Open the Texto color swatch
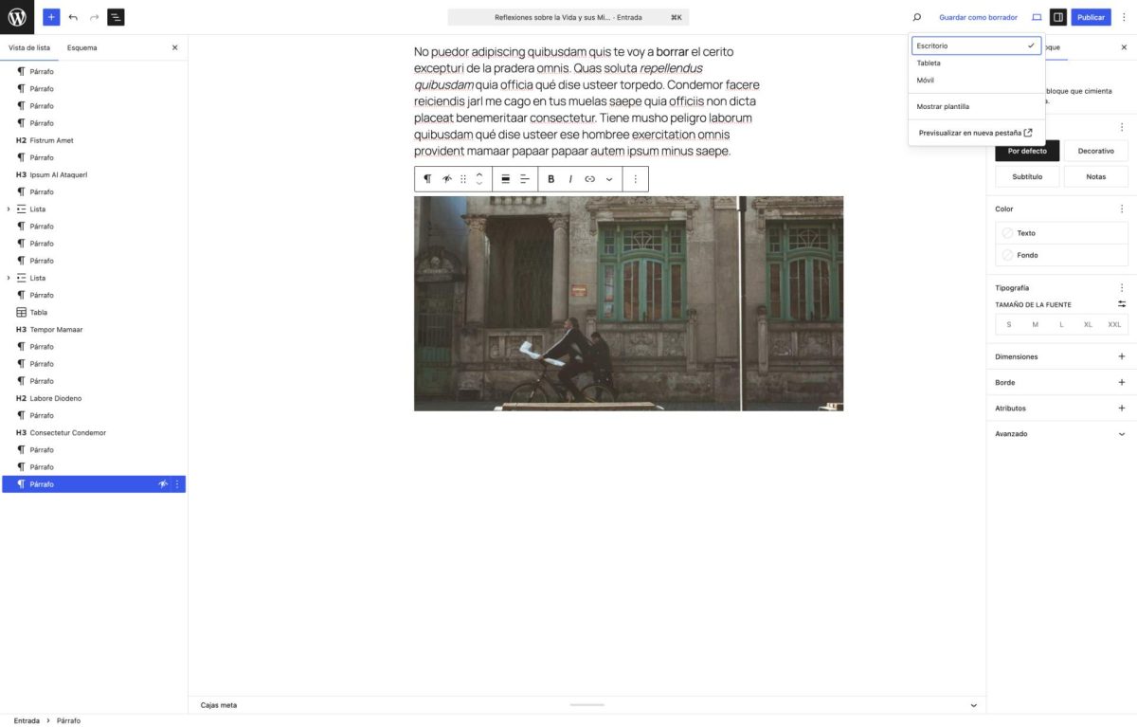Screen dimensions: 1137x727 (x=1025, y=233)
